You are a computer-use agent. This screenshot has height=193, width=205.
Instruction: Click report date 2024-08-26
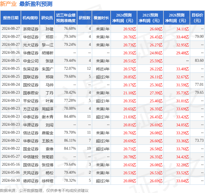pyautogui.click(x=11, y=53)
